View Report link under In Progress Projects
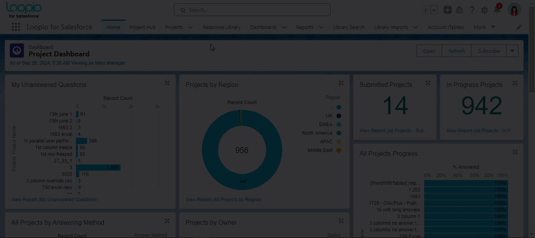Viewport: 535px width, 238px height. point(481,131)
